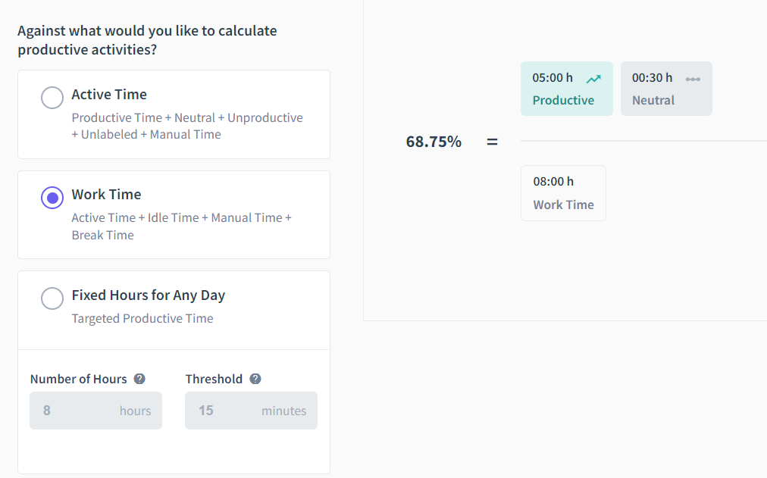This screenshot has width=767, height=478.
Task: Click the green trend arrow on Productive badge
Action: pos(592,77)
